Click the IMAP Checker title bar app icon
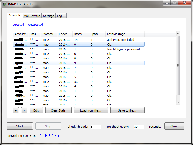This screenshot has height=145, width=193. click(5, 4)
